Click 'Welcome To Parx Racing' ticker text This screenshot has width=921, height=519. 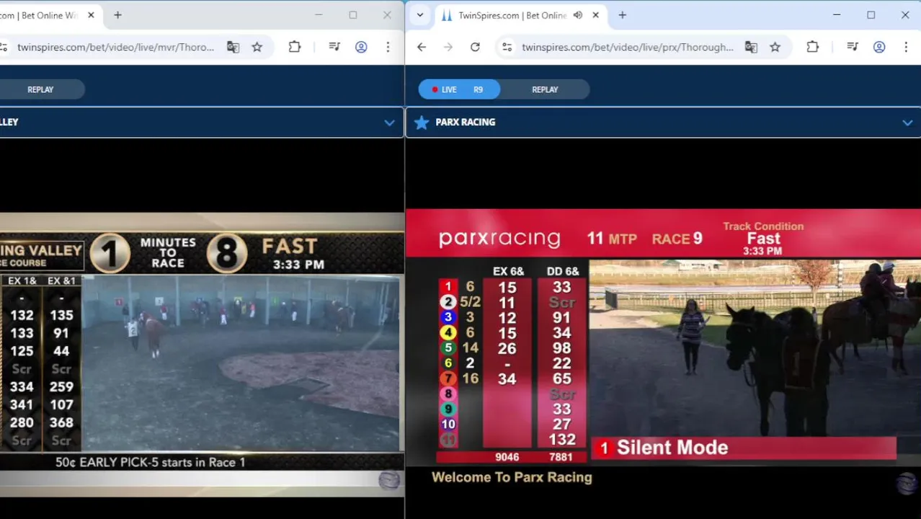pyautogui.click(x=512, y=477)
